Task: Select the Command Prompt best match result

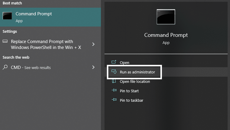Action: click(50, 17)
